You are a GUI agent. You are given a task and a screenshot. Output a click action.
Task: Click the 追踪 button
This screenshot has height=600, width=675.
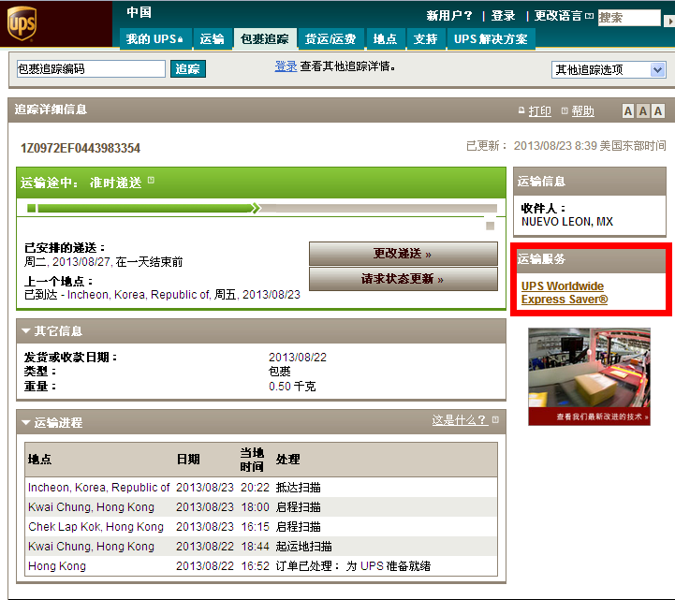point(187,69)
